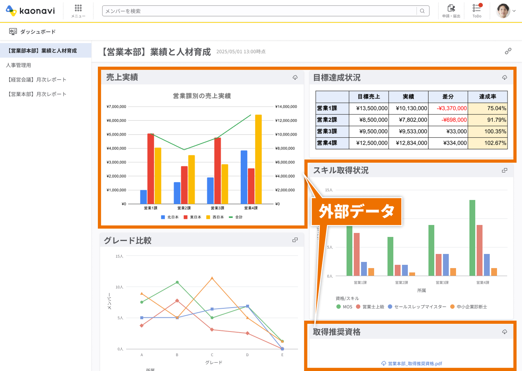Select 【営業部本部】業績と人材育成 in sidebar
Viewport: 522px width, 371px height.
click(46, 51)
